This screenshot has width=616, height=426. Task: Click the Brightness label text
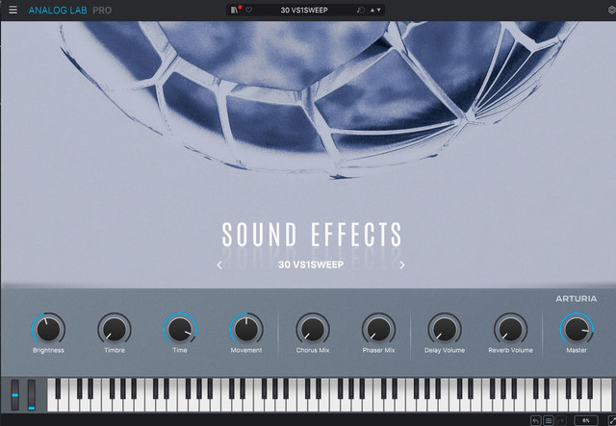pyautogui.click(x=48, y=350)
